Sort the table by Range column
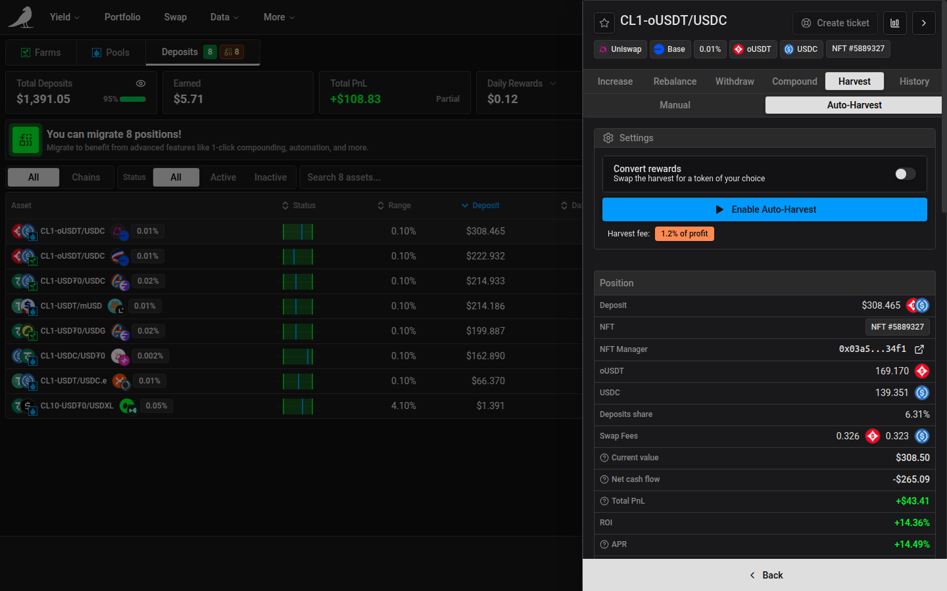The height and width of the screenshot is (591, 947). click(x=394, y=206)
